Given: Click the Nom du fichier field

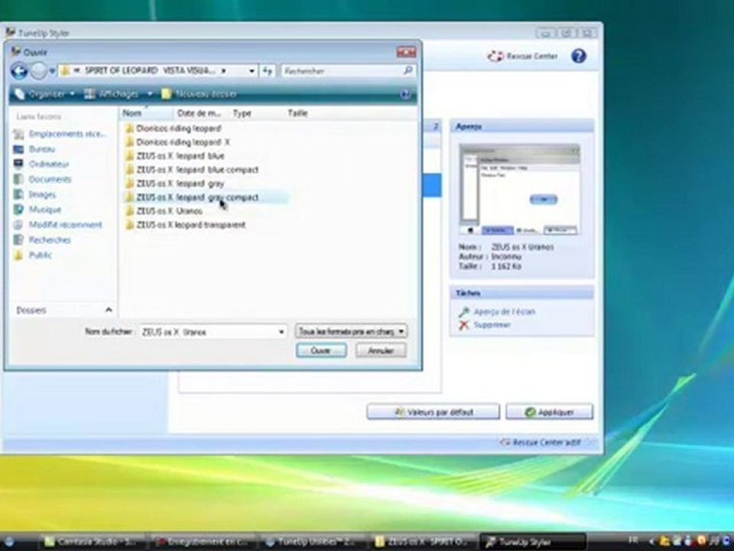Looking at the screenshot, I should (208, 331).
